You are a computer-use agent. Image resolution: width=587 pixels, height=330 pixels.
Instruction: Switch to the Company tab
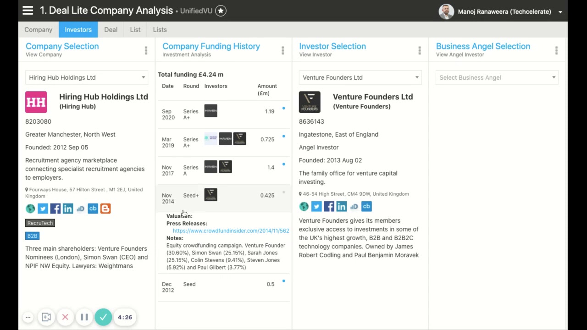[39, 30]
